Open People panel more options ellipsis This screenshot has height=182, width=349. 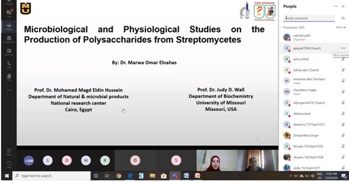click(336, 6)
